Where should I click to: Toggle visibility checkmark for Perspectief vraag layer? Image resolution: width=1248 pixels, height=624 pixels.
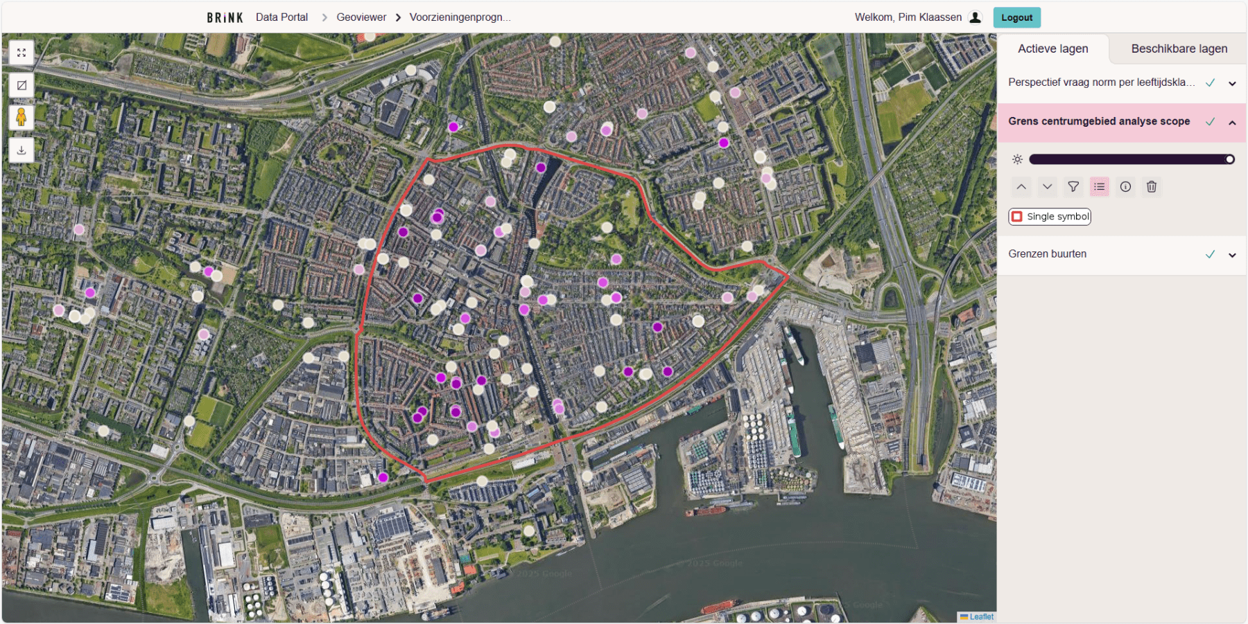(1210, 83)
